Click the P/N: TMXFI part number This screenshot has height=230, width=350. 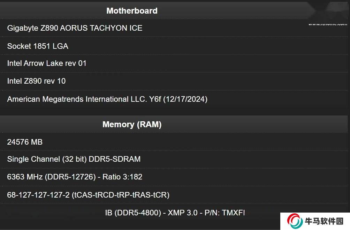225,213
